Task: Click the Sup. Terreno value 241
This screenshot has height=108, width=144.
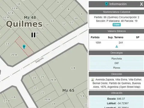Action: (x=121, y=43)
